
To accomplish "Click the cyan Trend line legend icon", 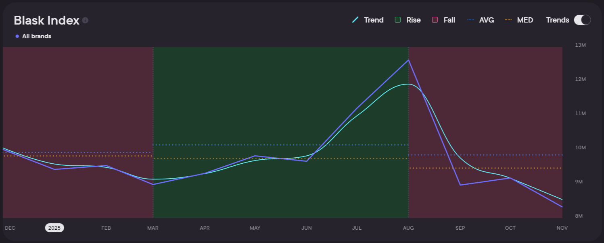I will pos(355,20).
